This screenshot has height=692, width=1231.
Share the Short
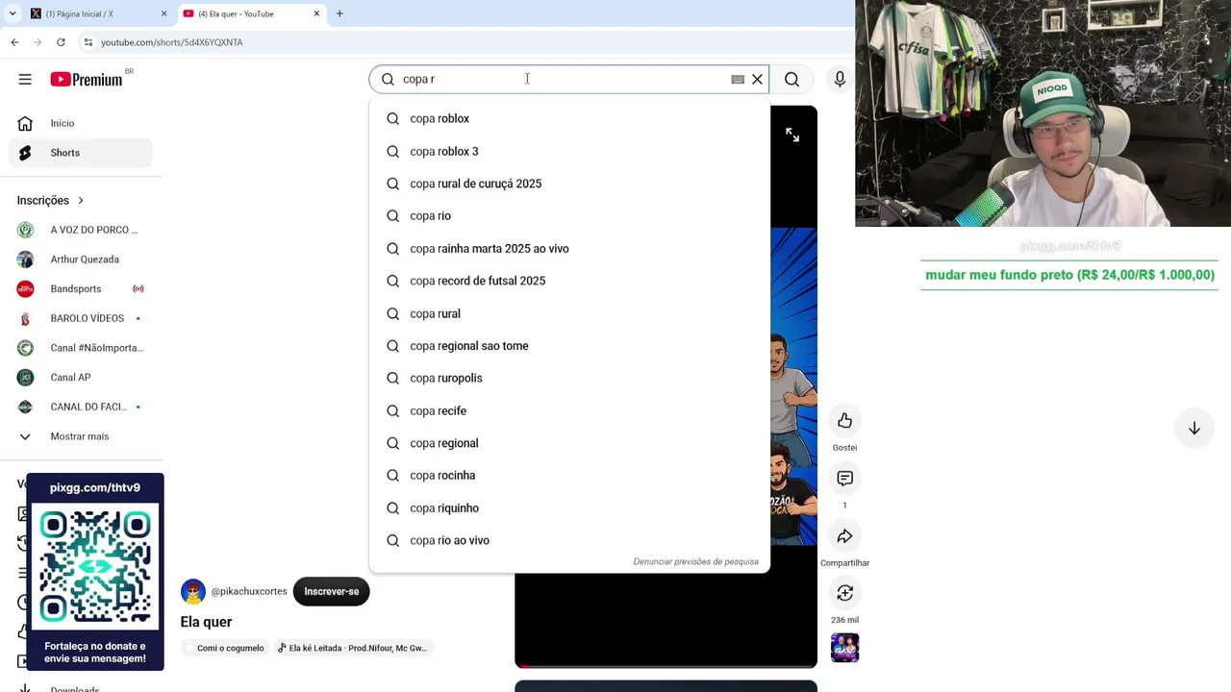pyautogui.click(x=844, y=536)
